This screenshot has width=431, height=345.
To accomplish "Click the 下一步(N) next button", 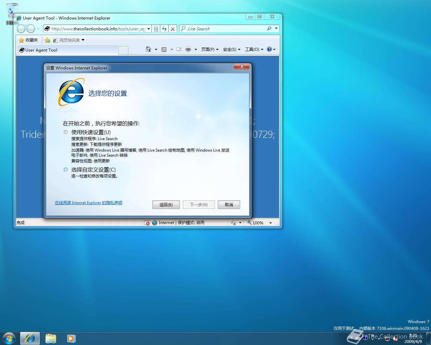I will [x=199, y=205].
